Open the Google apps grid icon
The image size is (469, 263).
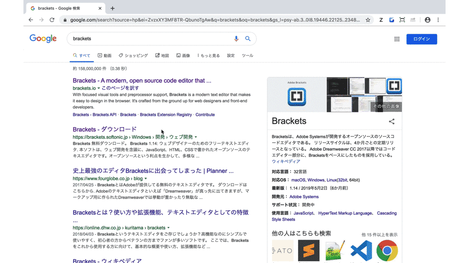397,39
